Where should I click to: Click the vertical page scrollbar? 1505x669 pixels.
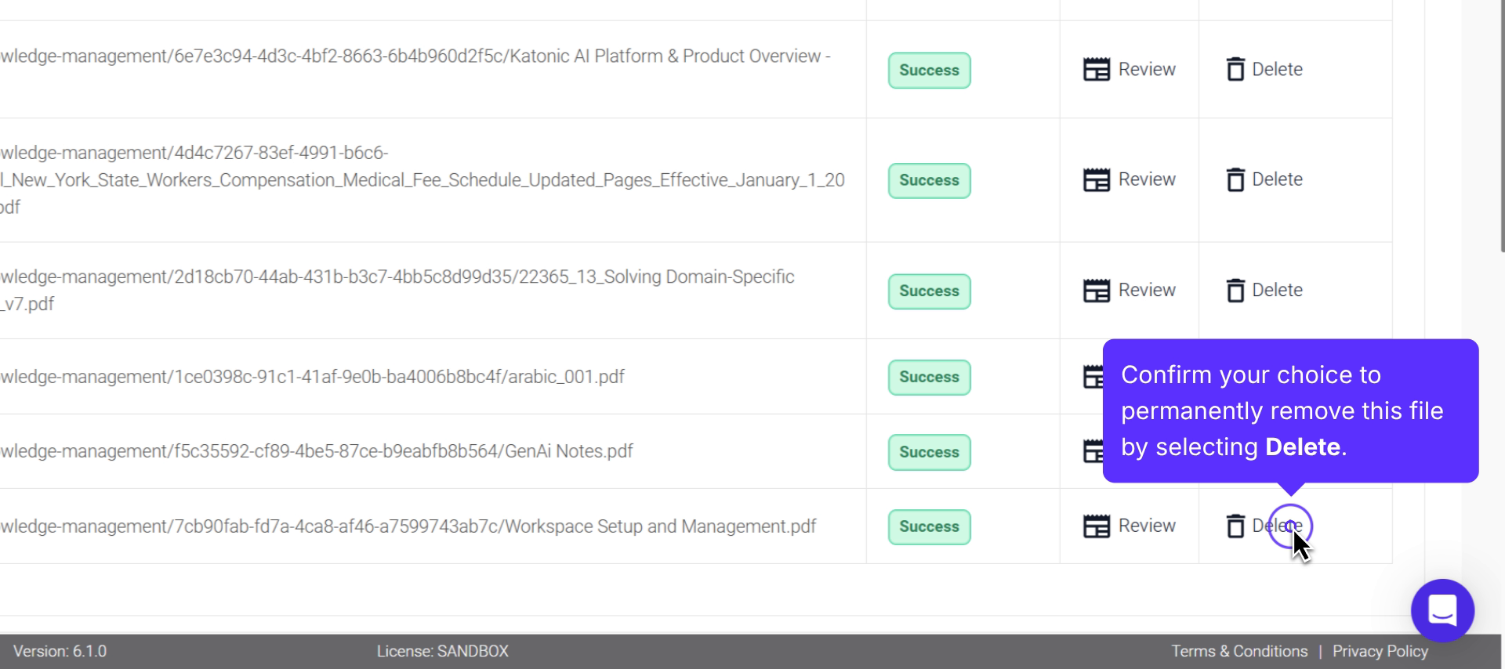coord(1502,125)
